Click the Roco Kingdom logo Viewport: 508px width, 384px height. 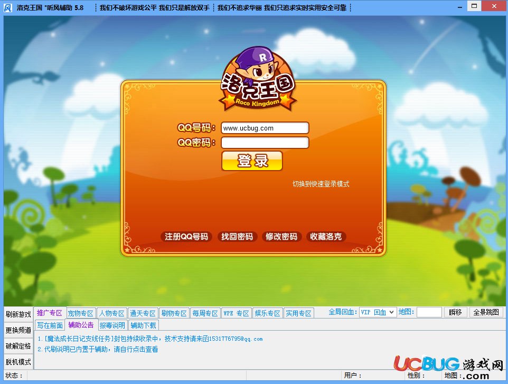click(x=258, y=79)
